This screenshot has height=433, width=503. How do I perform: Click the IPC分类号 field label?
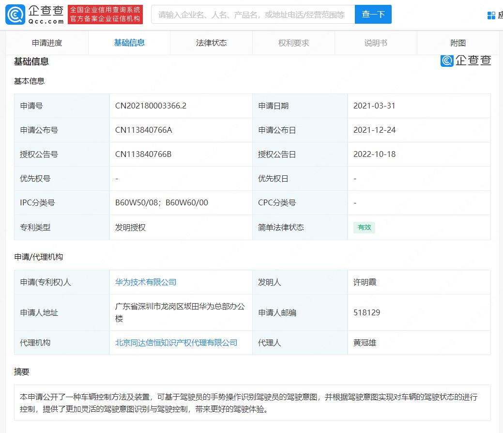pyautogui.click(x=37, y=202)
